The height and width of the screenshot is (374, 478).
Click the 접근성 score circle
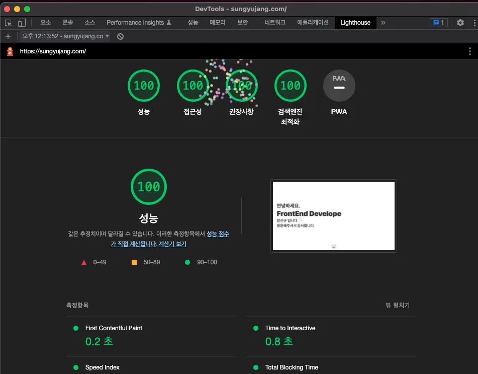coord(193,86)
